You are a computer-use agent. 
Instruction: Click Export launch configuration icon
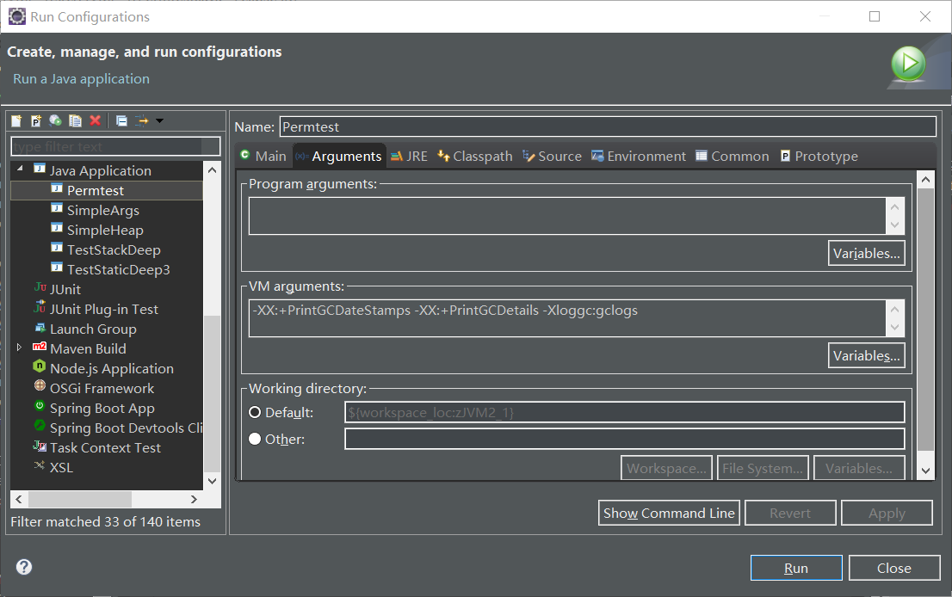point(55,120)
